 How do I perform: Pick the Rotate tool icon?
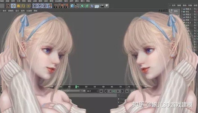(23, 6)
